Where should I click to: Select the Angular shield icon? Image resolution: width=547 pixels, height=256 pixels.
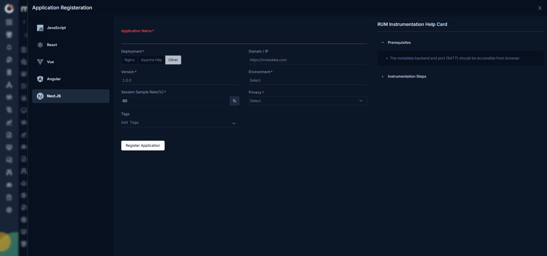pyautogui.click(x=40, y=79)
